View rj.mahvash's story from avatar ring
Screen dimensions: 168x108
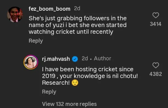pos(31,62)
